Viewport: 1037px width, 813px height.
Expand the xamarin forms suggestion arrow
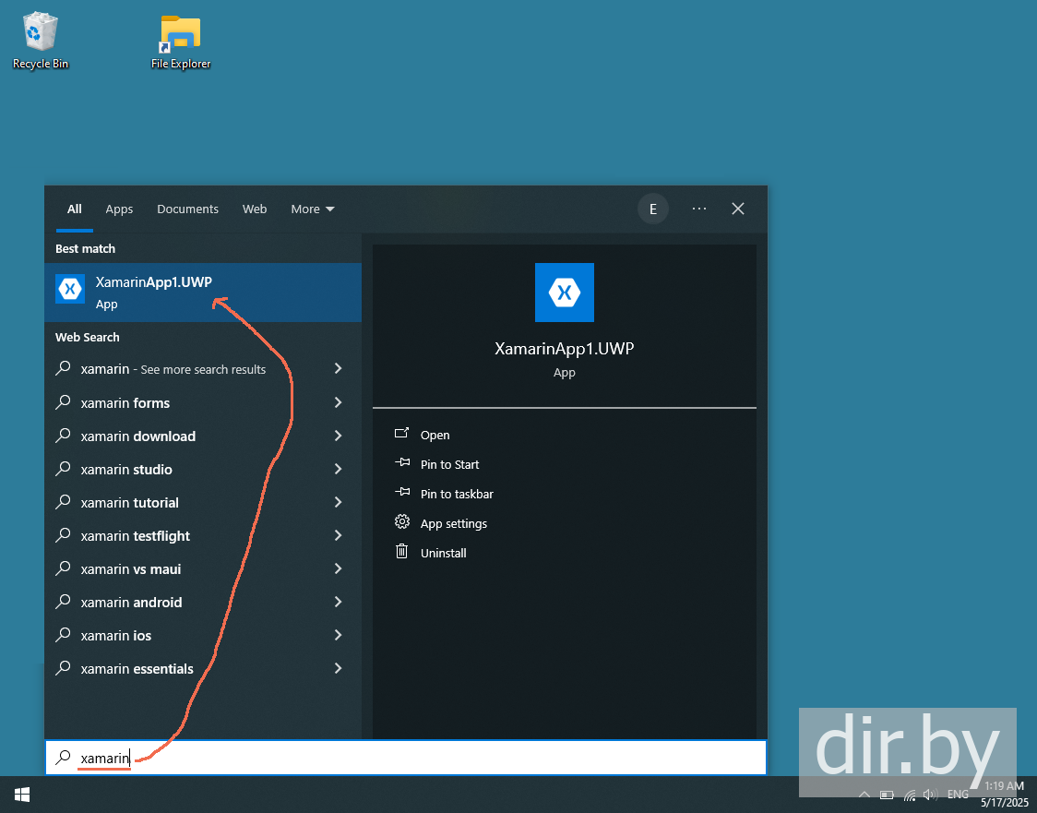(x=338, y=403)
